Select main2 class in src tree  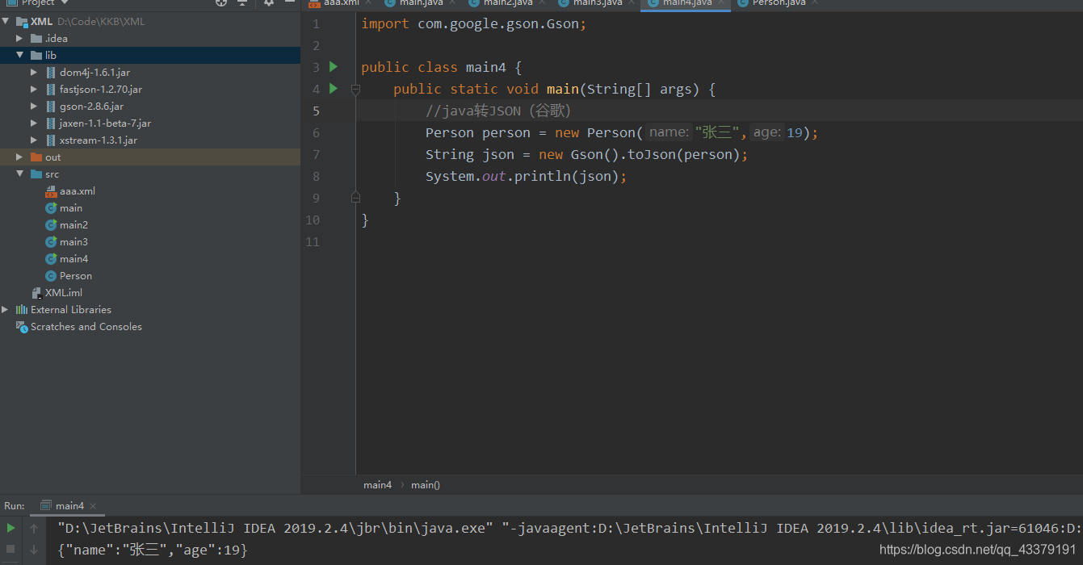point(73,225)
